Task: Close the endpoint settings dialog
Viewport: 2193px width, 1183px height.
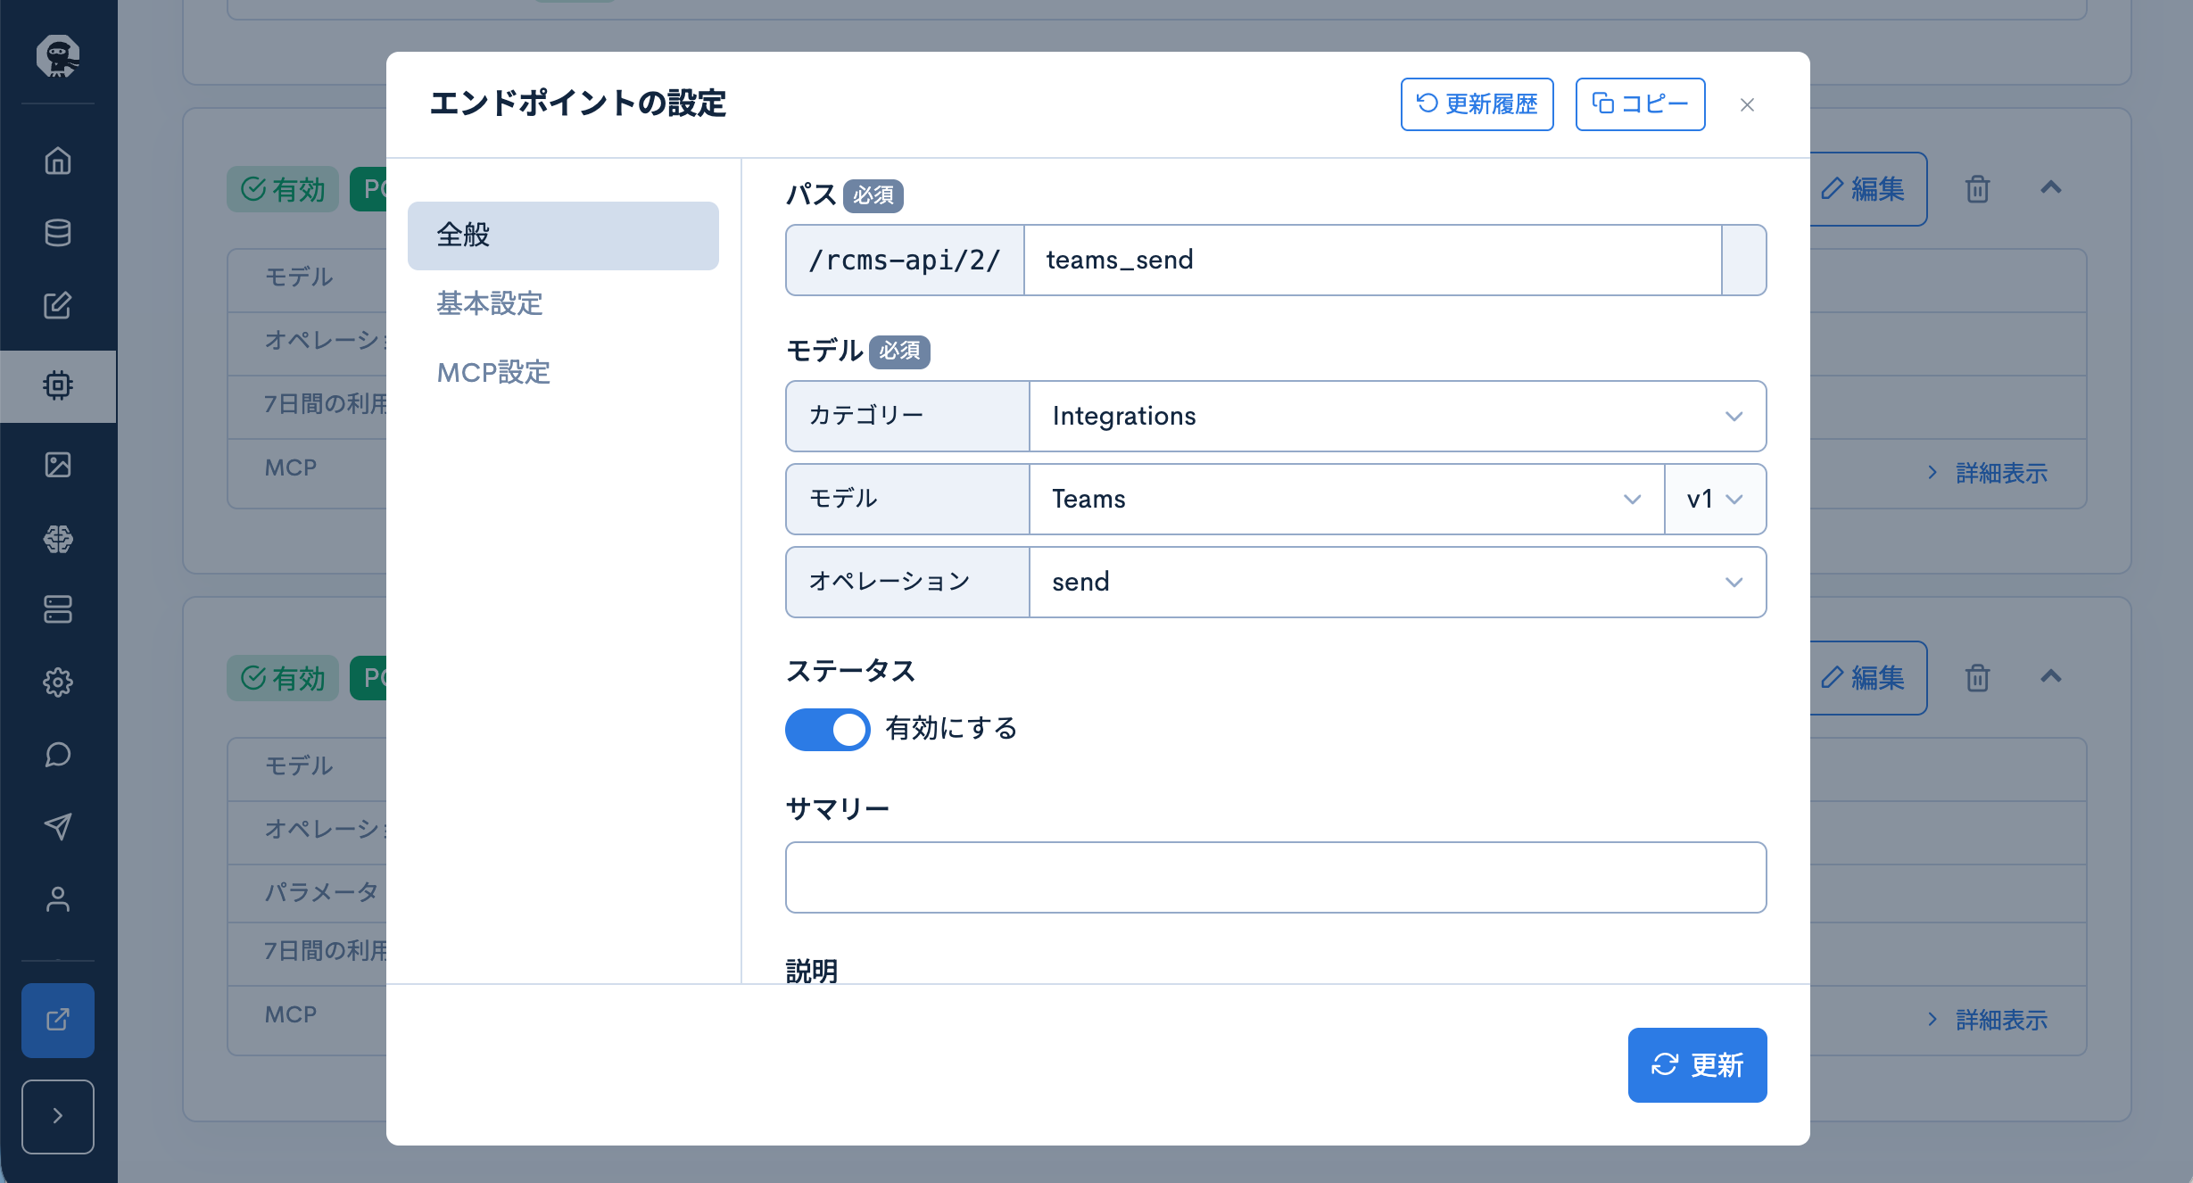Action: point(1747,105)
